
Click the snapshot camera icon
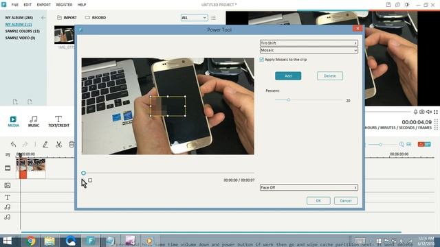[422, 112]
